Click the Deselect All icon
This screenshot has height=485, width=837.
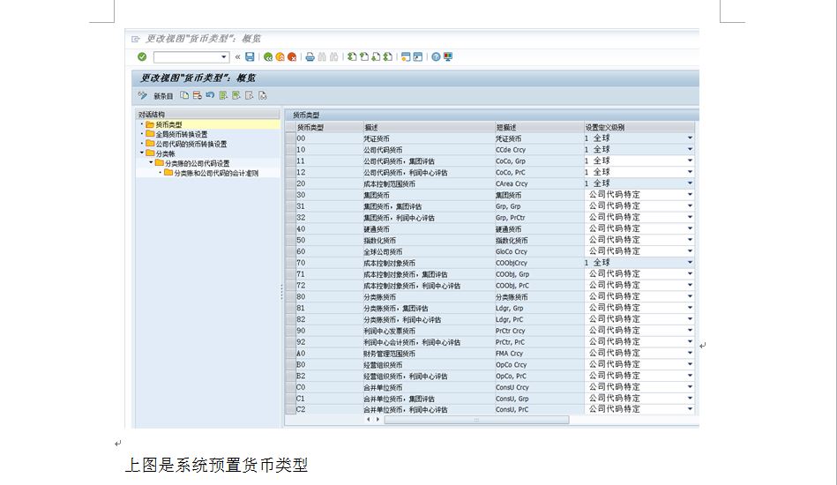coord(250,95)
